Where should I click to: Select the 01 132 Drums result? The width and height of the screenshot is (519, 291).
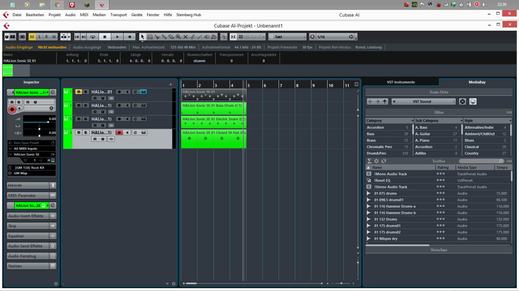(x=438, y=219)
